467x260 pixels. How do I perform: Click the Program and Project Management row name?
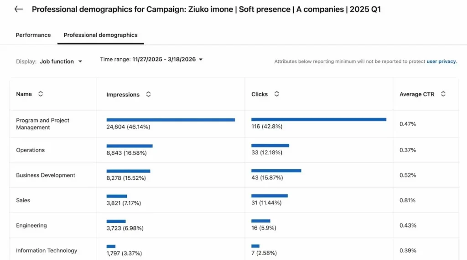point(42,124)
